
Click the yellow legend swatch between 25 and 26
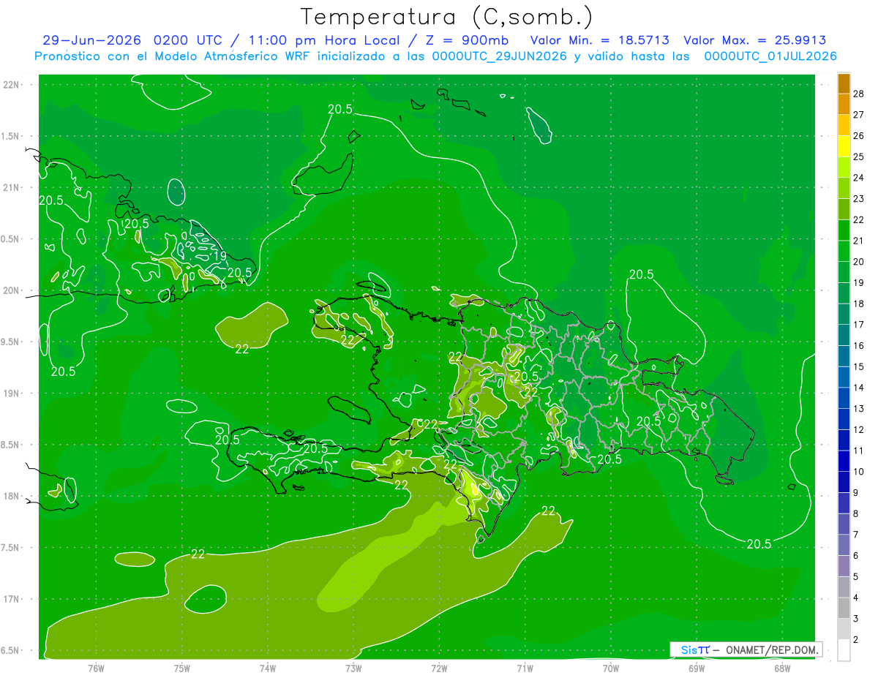844,146
